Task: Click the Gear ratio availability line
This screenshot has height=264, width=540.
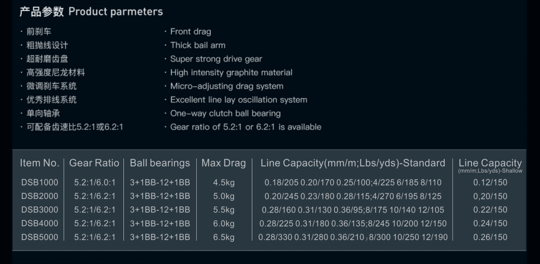Action: point(246,127)
